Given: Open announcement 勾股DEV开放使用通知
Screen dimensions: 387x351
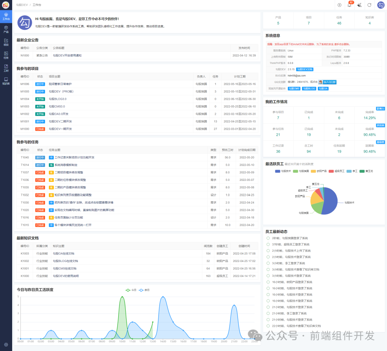Looking at the screenshot, I should point(67,56).
